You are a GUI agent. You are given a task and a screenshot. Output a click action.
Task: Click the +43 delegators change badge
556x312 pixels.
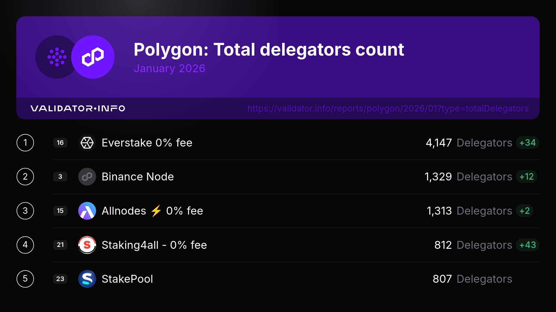527,245
